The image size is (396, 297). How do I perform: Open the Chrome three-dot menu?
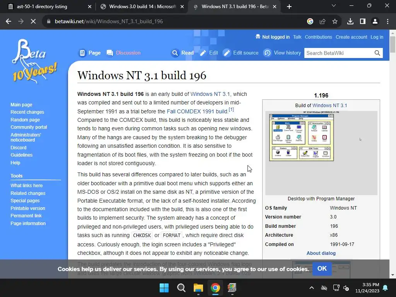[387, 22]
